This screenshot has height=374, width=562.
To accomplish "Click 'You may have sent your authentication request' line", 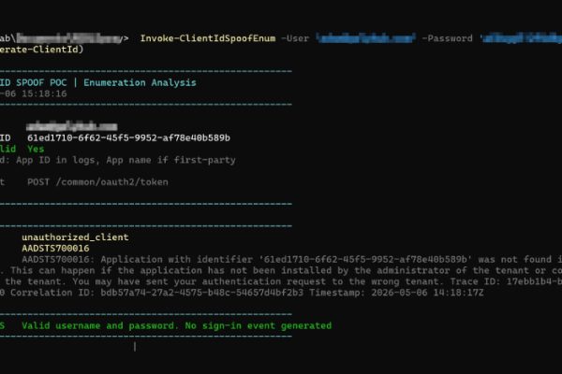I will (281, 281).
